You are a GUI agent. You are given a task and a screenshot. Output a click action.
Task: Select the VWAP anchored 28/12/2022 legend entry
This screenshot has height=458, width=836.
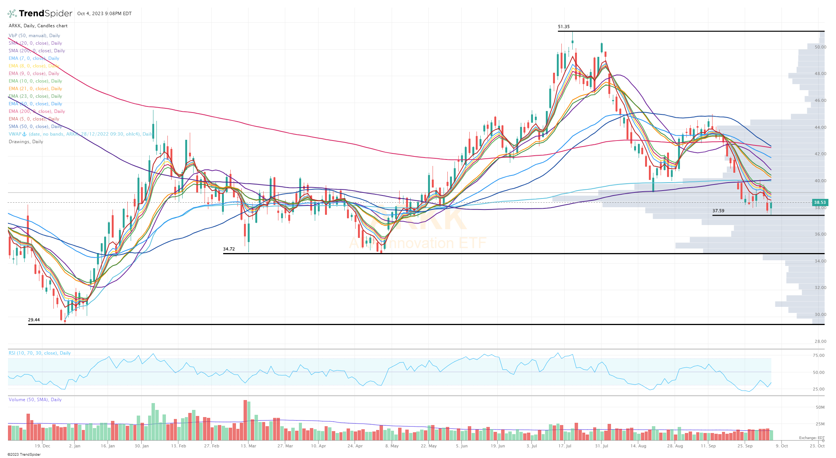tap(81, 134)
